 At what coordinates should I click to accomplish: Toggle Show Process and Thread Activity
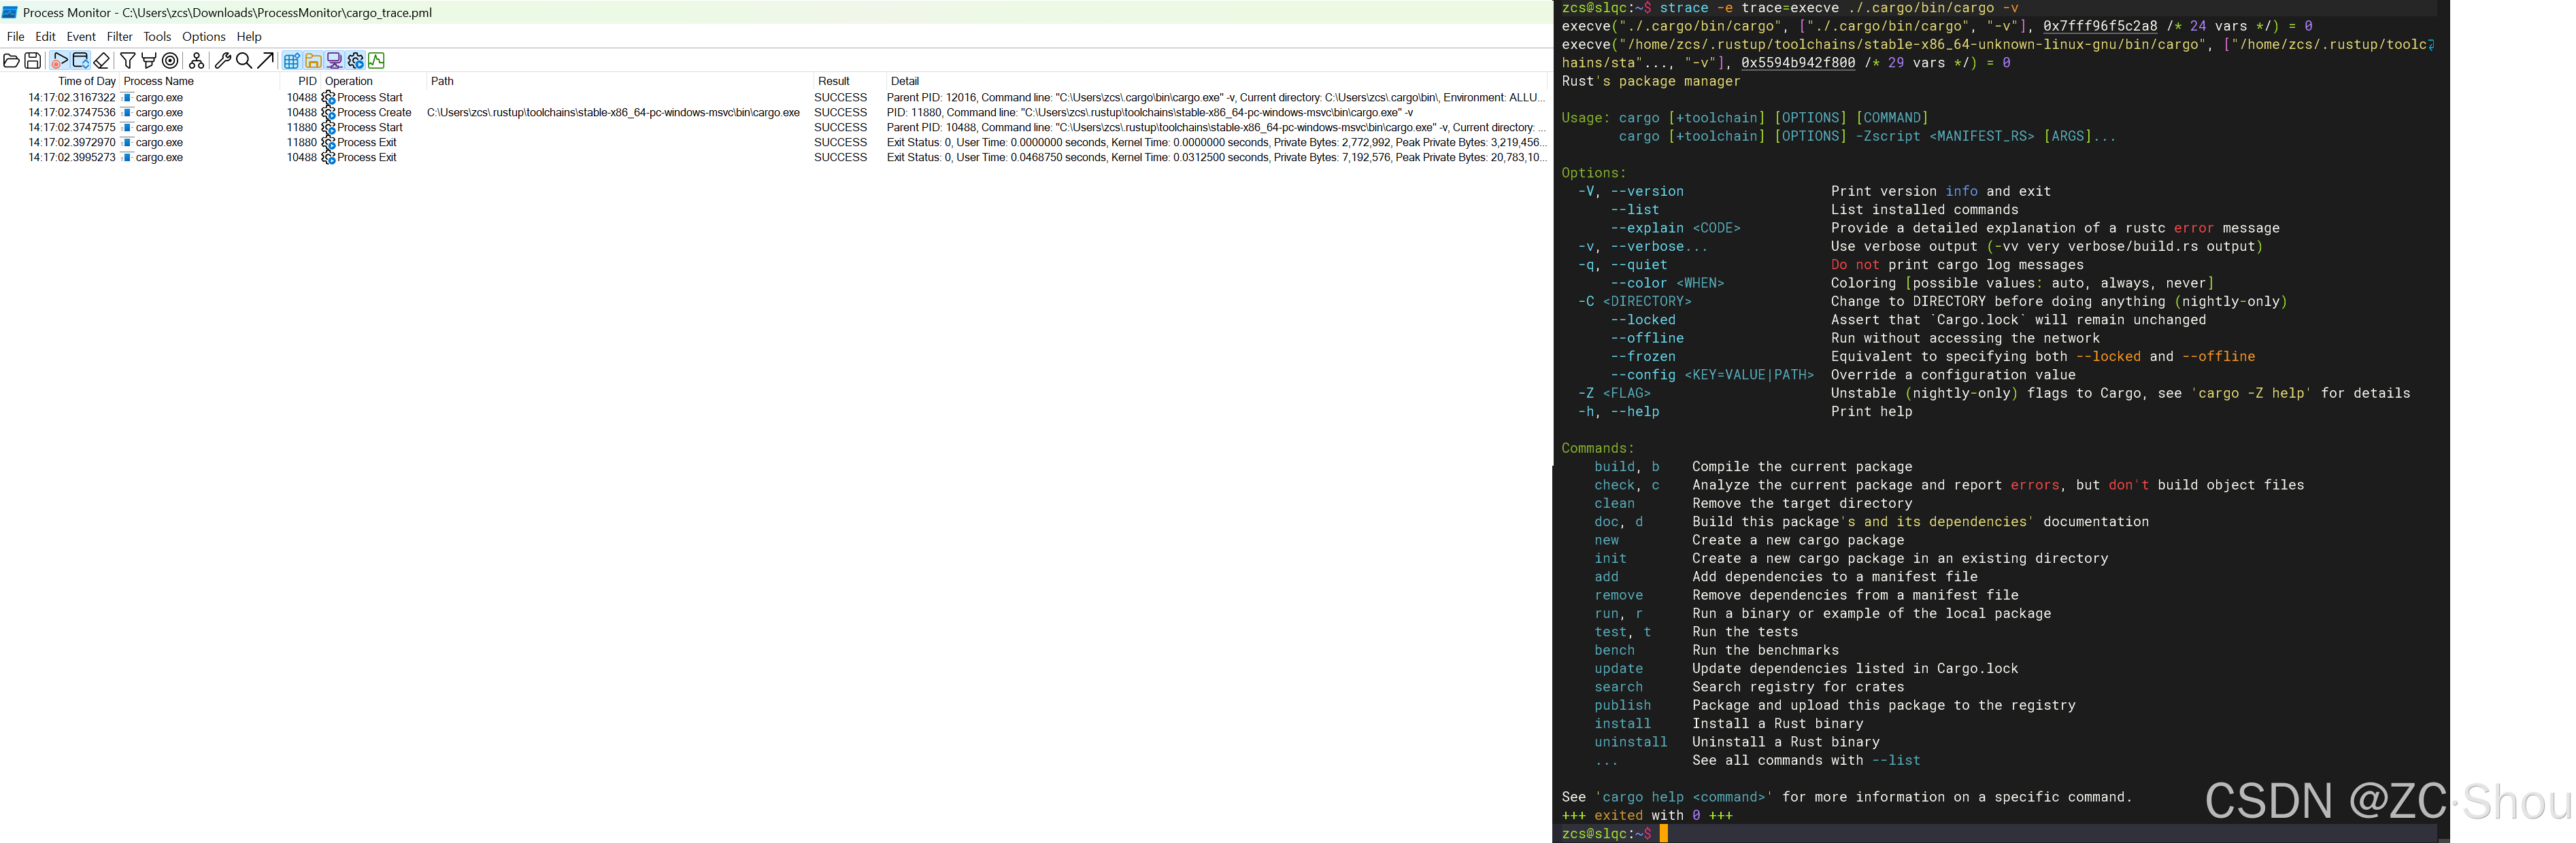pos(355,61)
